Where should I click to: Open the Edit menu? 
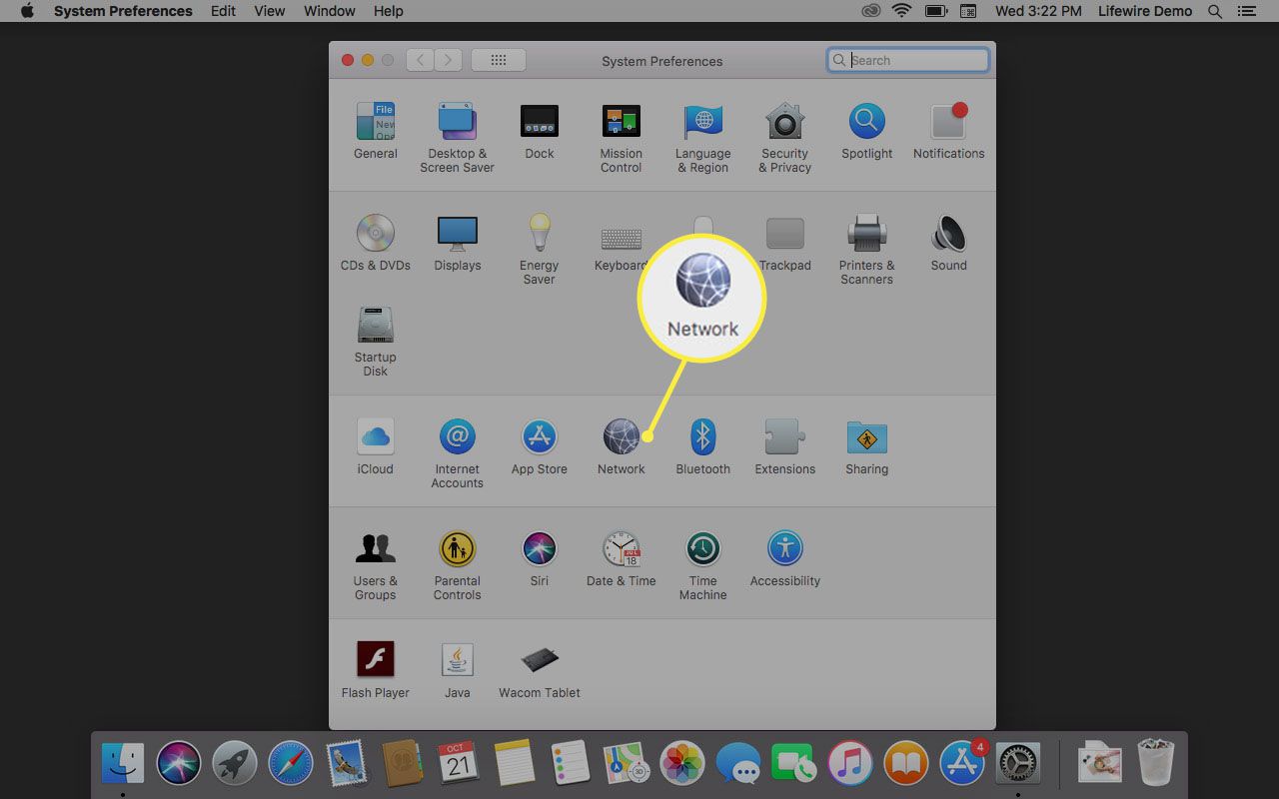223,11
